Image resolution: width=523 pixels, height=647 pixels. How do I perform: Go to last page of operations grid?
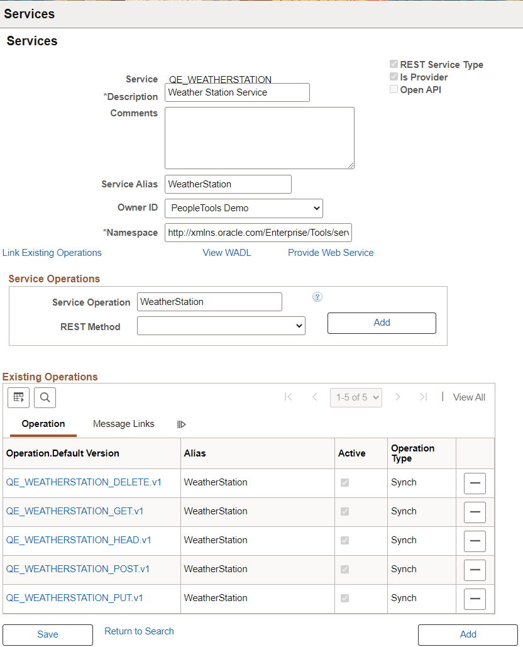pos(424,397)
